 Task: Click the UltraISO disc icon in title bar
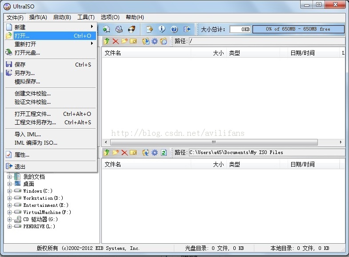coord(7,7)
